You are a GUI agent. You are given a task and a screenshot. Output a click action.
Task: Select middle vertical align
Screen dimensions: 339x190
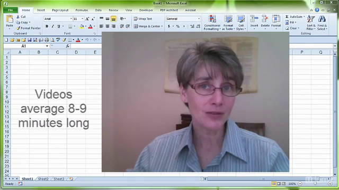pyautogui.click(x=107, y=19)
